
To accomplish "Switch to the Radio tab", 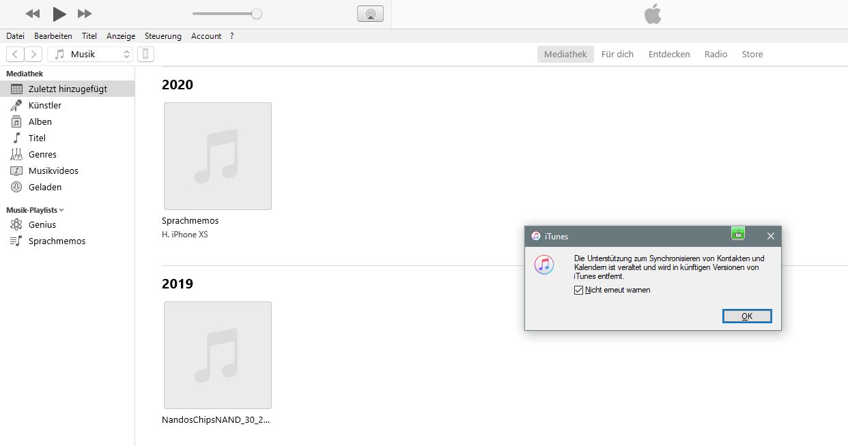I will [716, 54].
